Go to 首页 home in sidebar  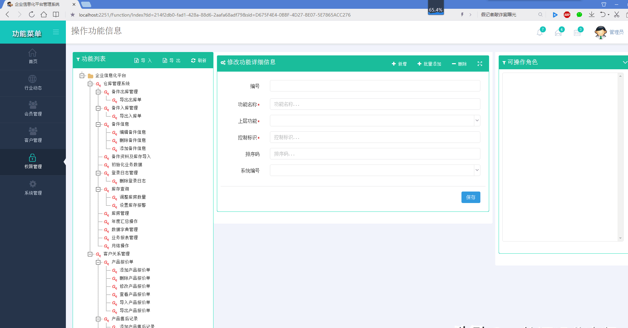(33, 56)
